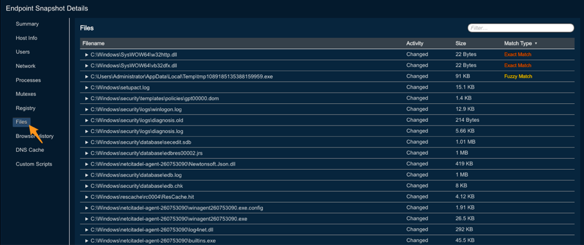Expand the ResCache.hit row
This screenshot has width=584, height=245.
87,196
